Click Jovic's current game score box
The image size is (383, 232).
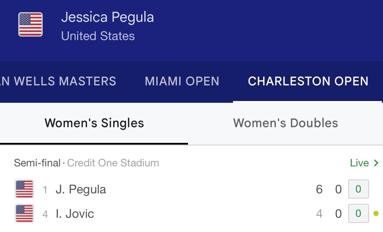pos(358,214)
